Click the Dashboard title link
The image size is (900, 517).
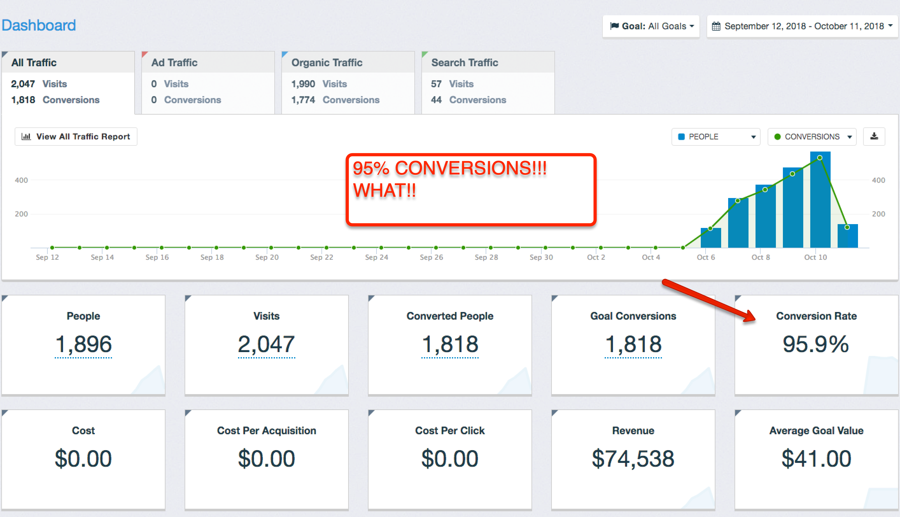(39, 25)
